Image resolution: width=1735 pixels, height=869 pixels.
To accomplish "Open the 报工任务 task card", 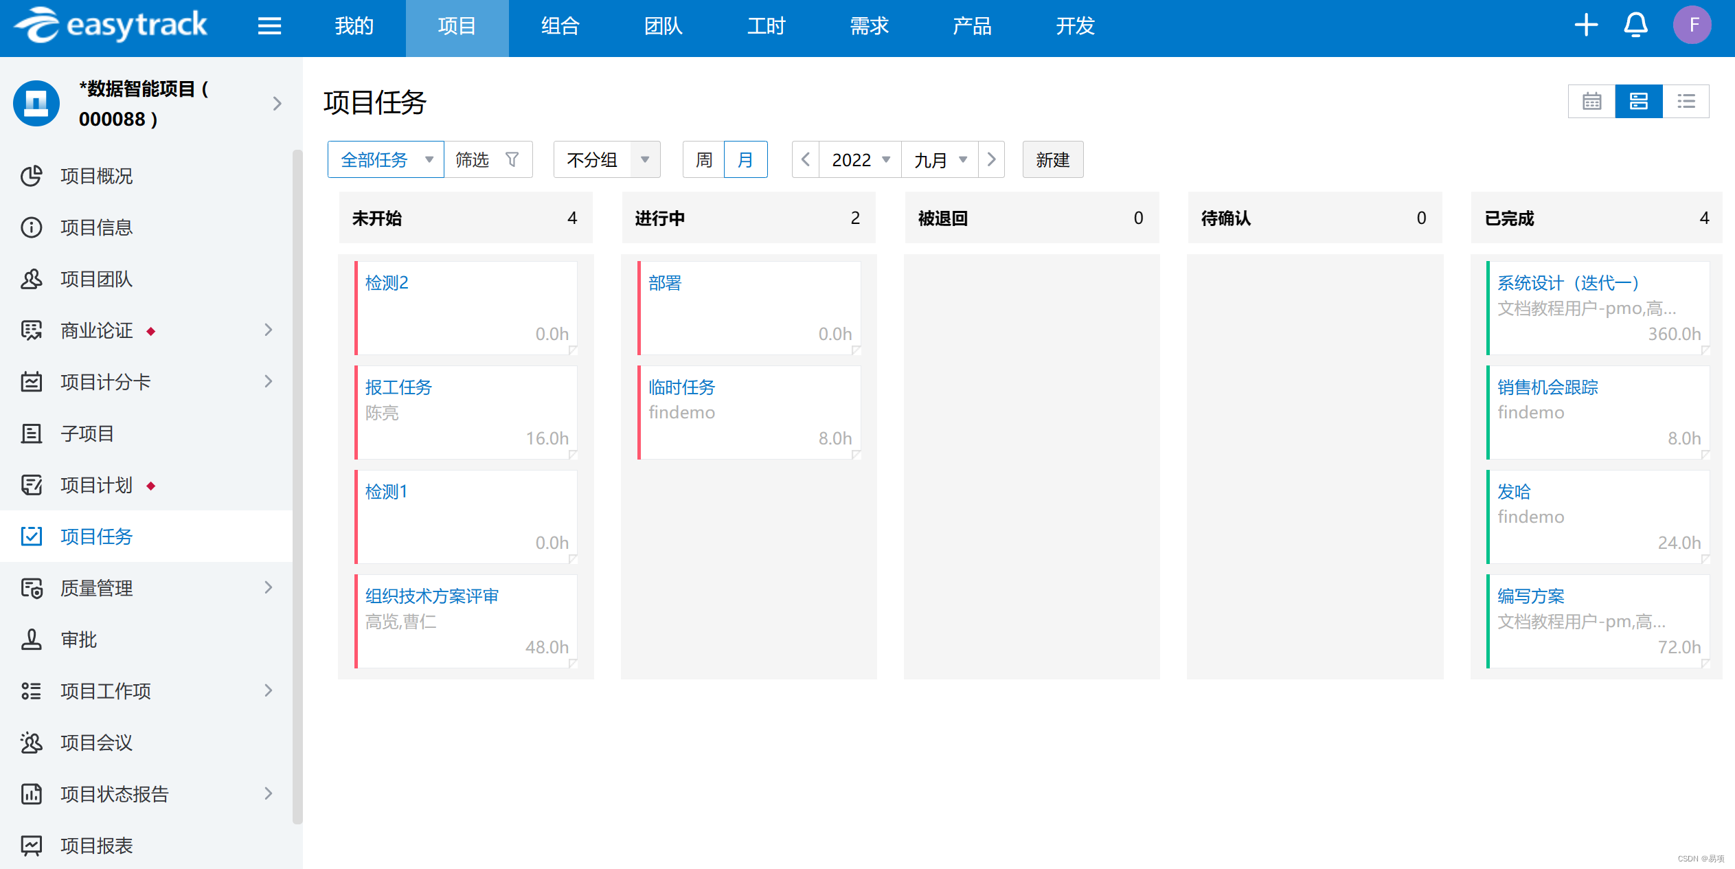I will (466, 412).
